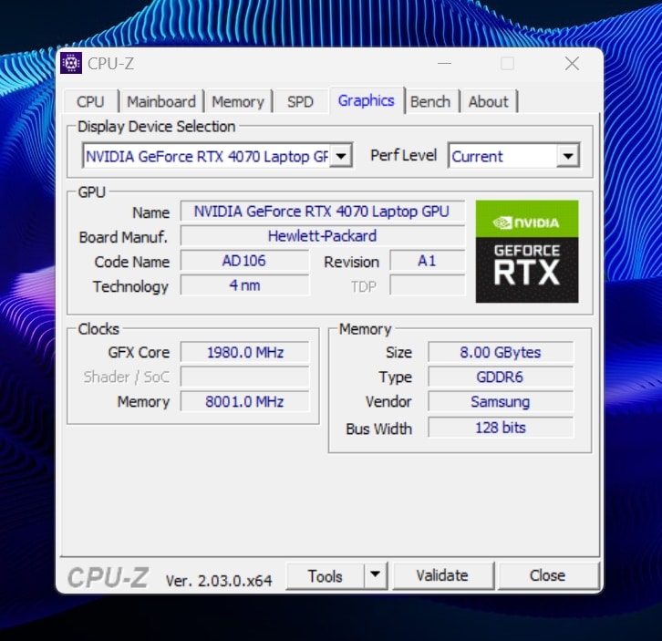Click the CPU-Z app icon in title bar
The width and height of the screenshot is (662, 641).
[71, 63]
